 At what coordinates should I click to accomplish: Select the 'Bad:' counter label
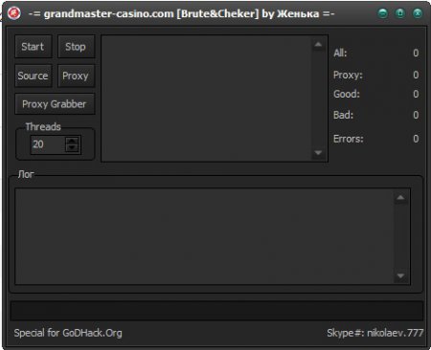click(343, 115)
